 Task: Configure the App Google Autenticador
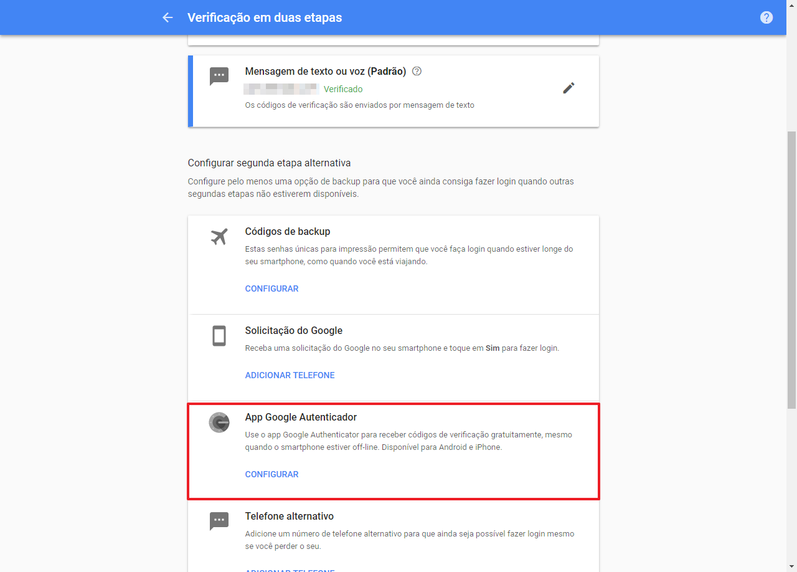click(x=271, y=474)
